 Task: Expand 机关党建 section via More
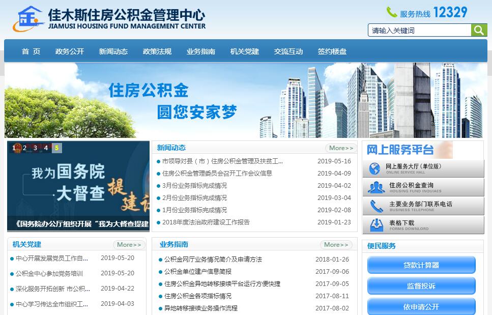pos(129,245)
